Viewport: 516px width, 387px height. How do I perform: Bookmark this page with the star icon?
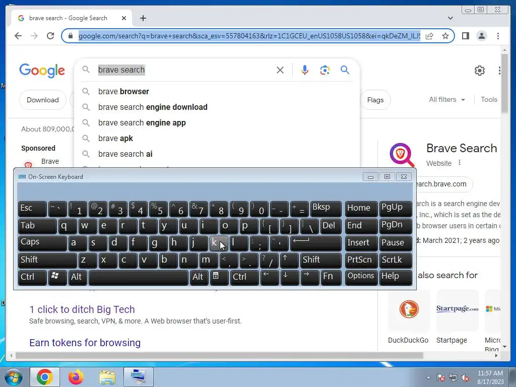coord(445,36)
